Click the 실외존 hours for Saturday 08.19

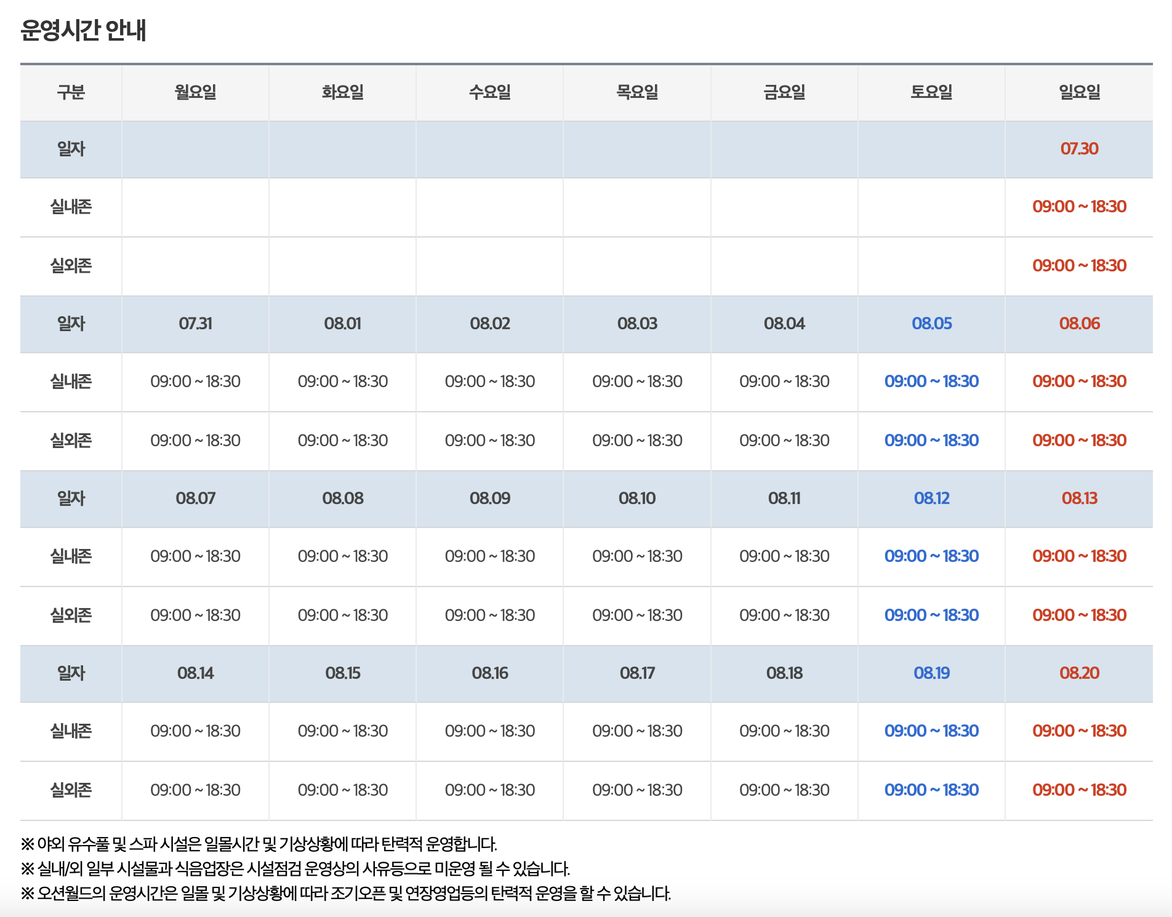(932, 790)
